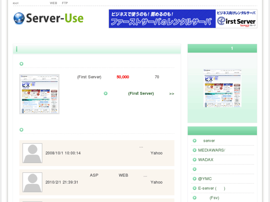This screenshot has height=202, width=270.
Task: Click arrow icon beside @YMC
Action: pos(195,179)
